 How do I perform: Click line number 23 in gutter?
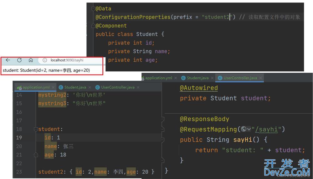[19, 172]
